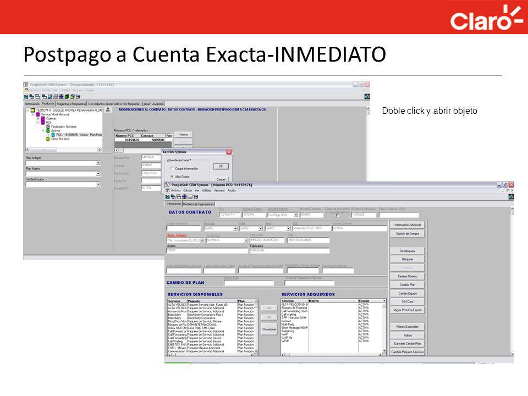Click the Fecha de Entrada en Vigencia field
This screenshot has height=396, width=528.
click(310, 283)
